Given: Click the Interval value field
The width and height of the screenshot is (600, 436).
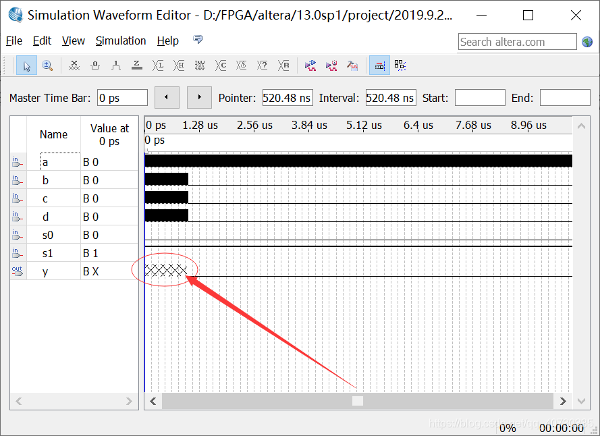Looking at the screenshot, I should coord(391,98).
